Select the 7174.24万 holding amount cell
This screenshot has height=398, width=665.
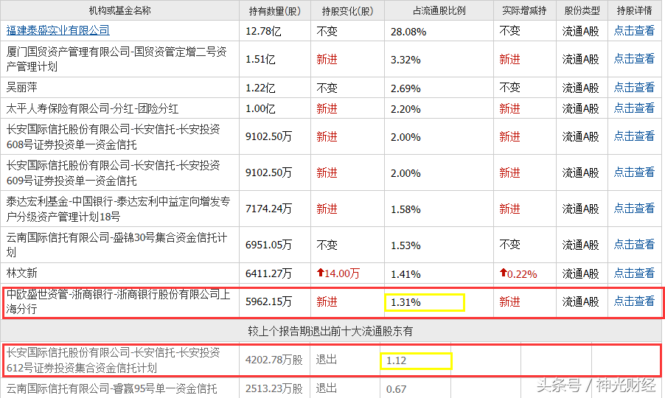click(269, 209)
